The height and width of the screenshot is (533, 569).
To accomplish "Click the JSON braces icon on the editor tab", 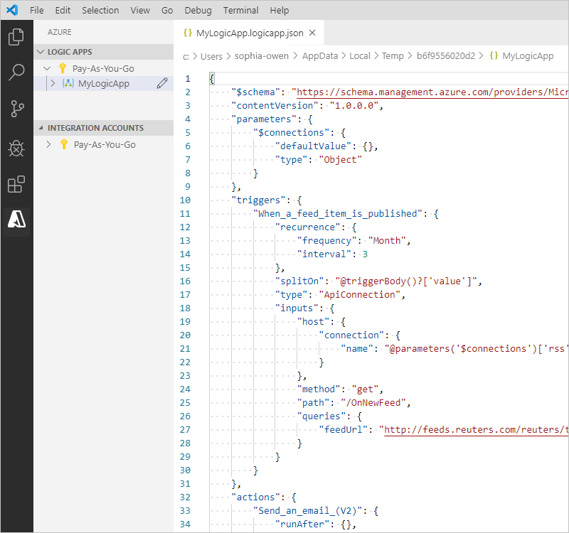I will tap(188, 32).
